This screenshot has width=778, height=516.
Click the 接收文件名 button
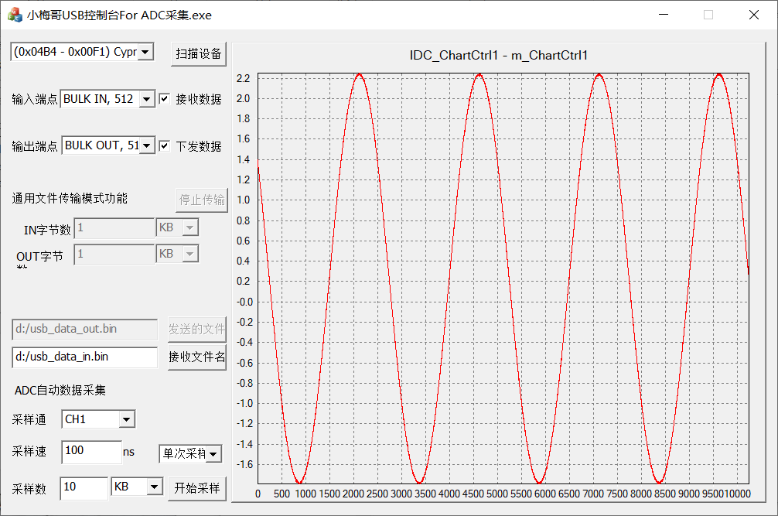click(x=197, y=357)
